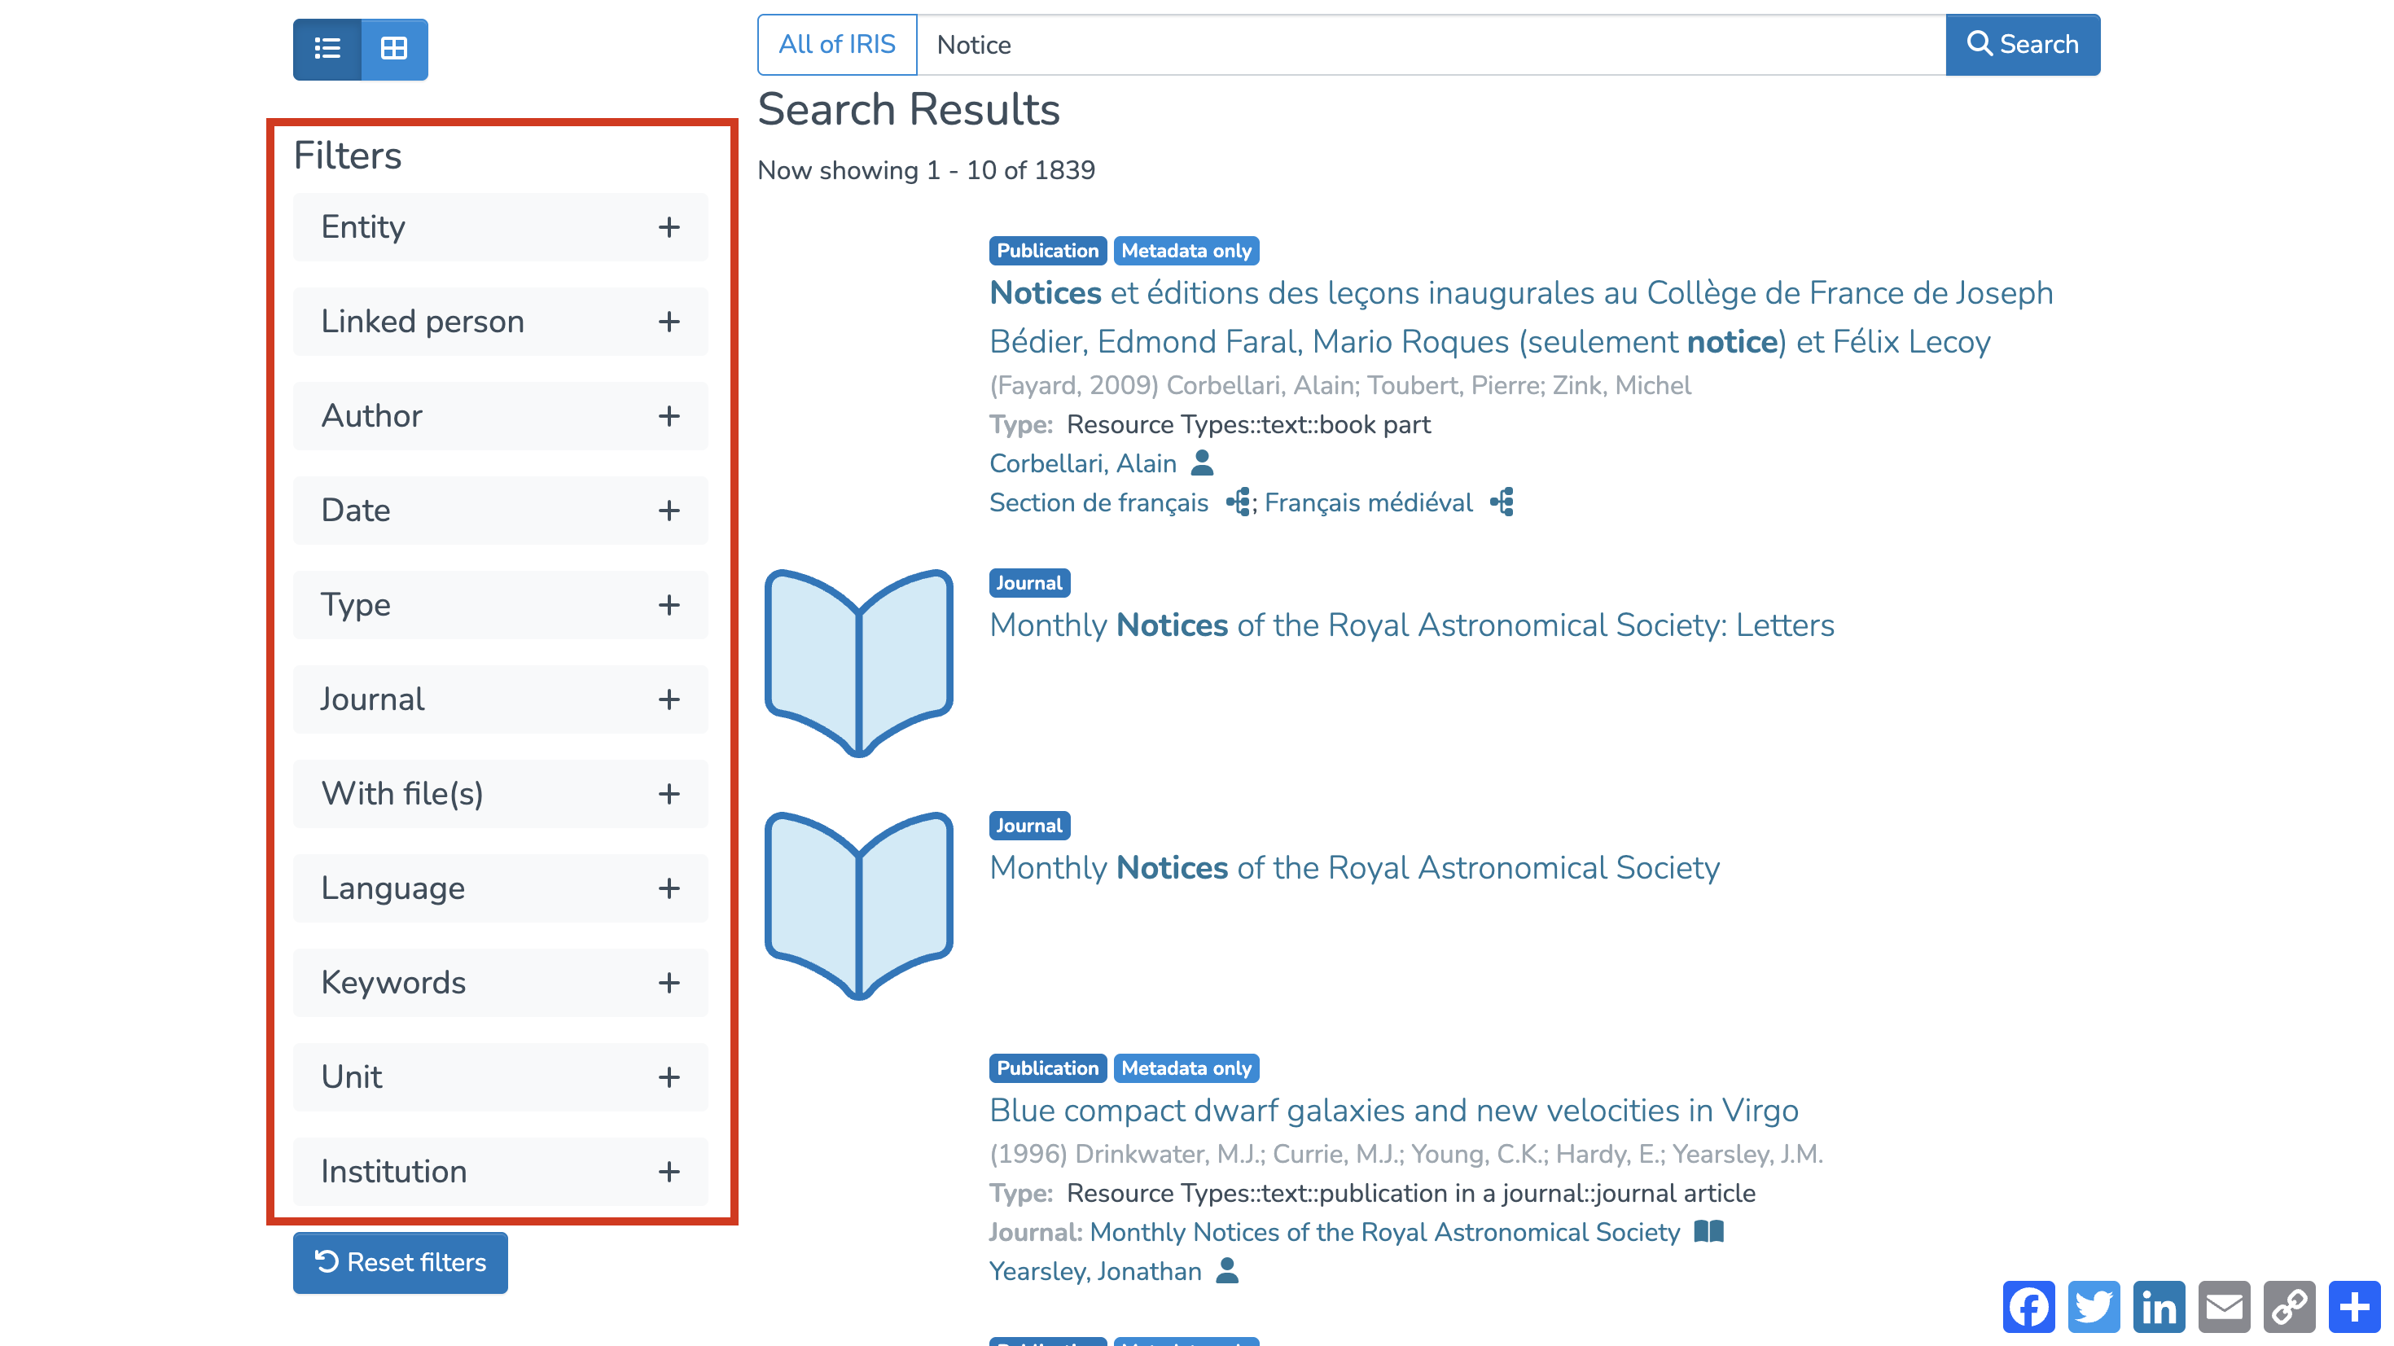
Task: Click person icon beside Yearsley, Jonathan
Action: 1227,1269
